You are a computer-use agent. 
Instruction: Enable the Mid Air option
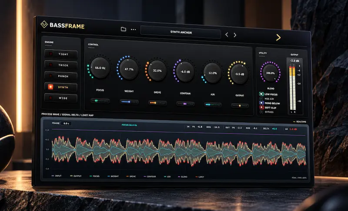(267, 99)
